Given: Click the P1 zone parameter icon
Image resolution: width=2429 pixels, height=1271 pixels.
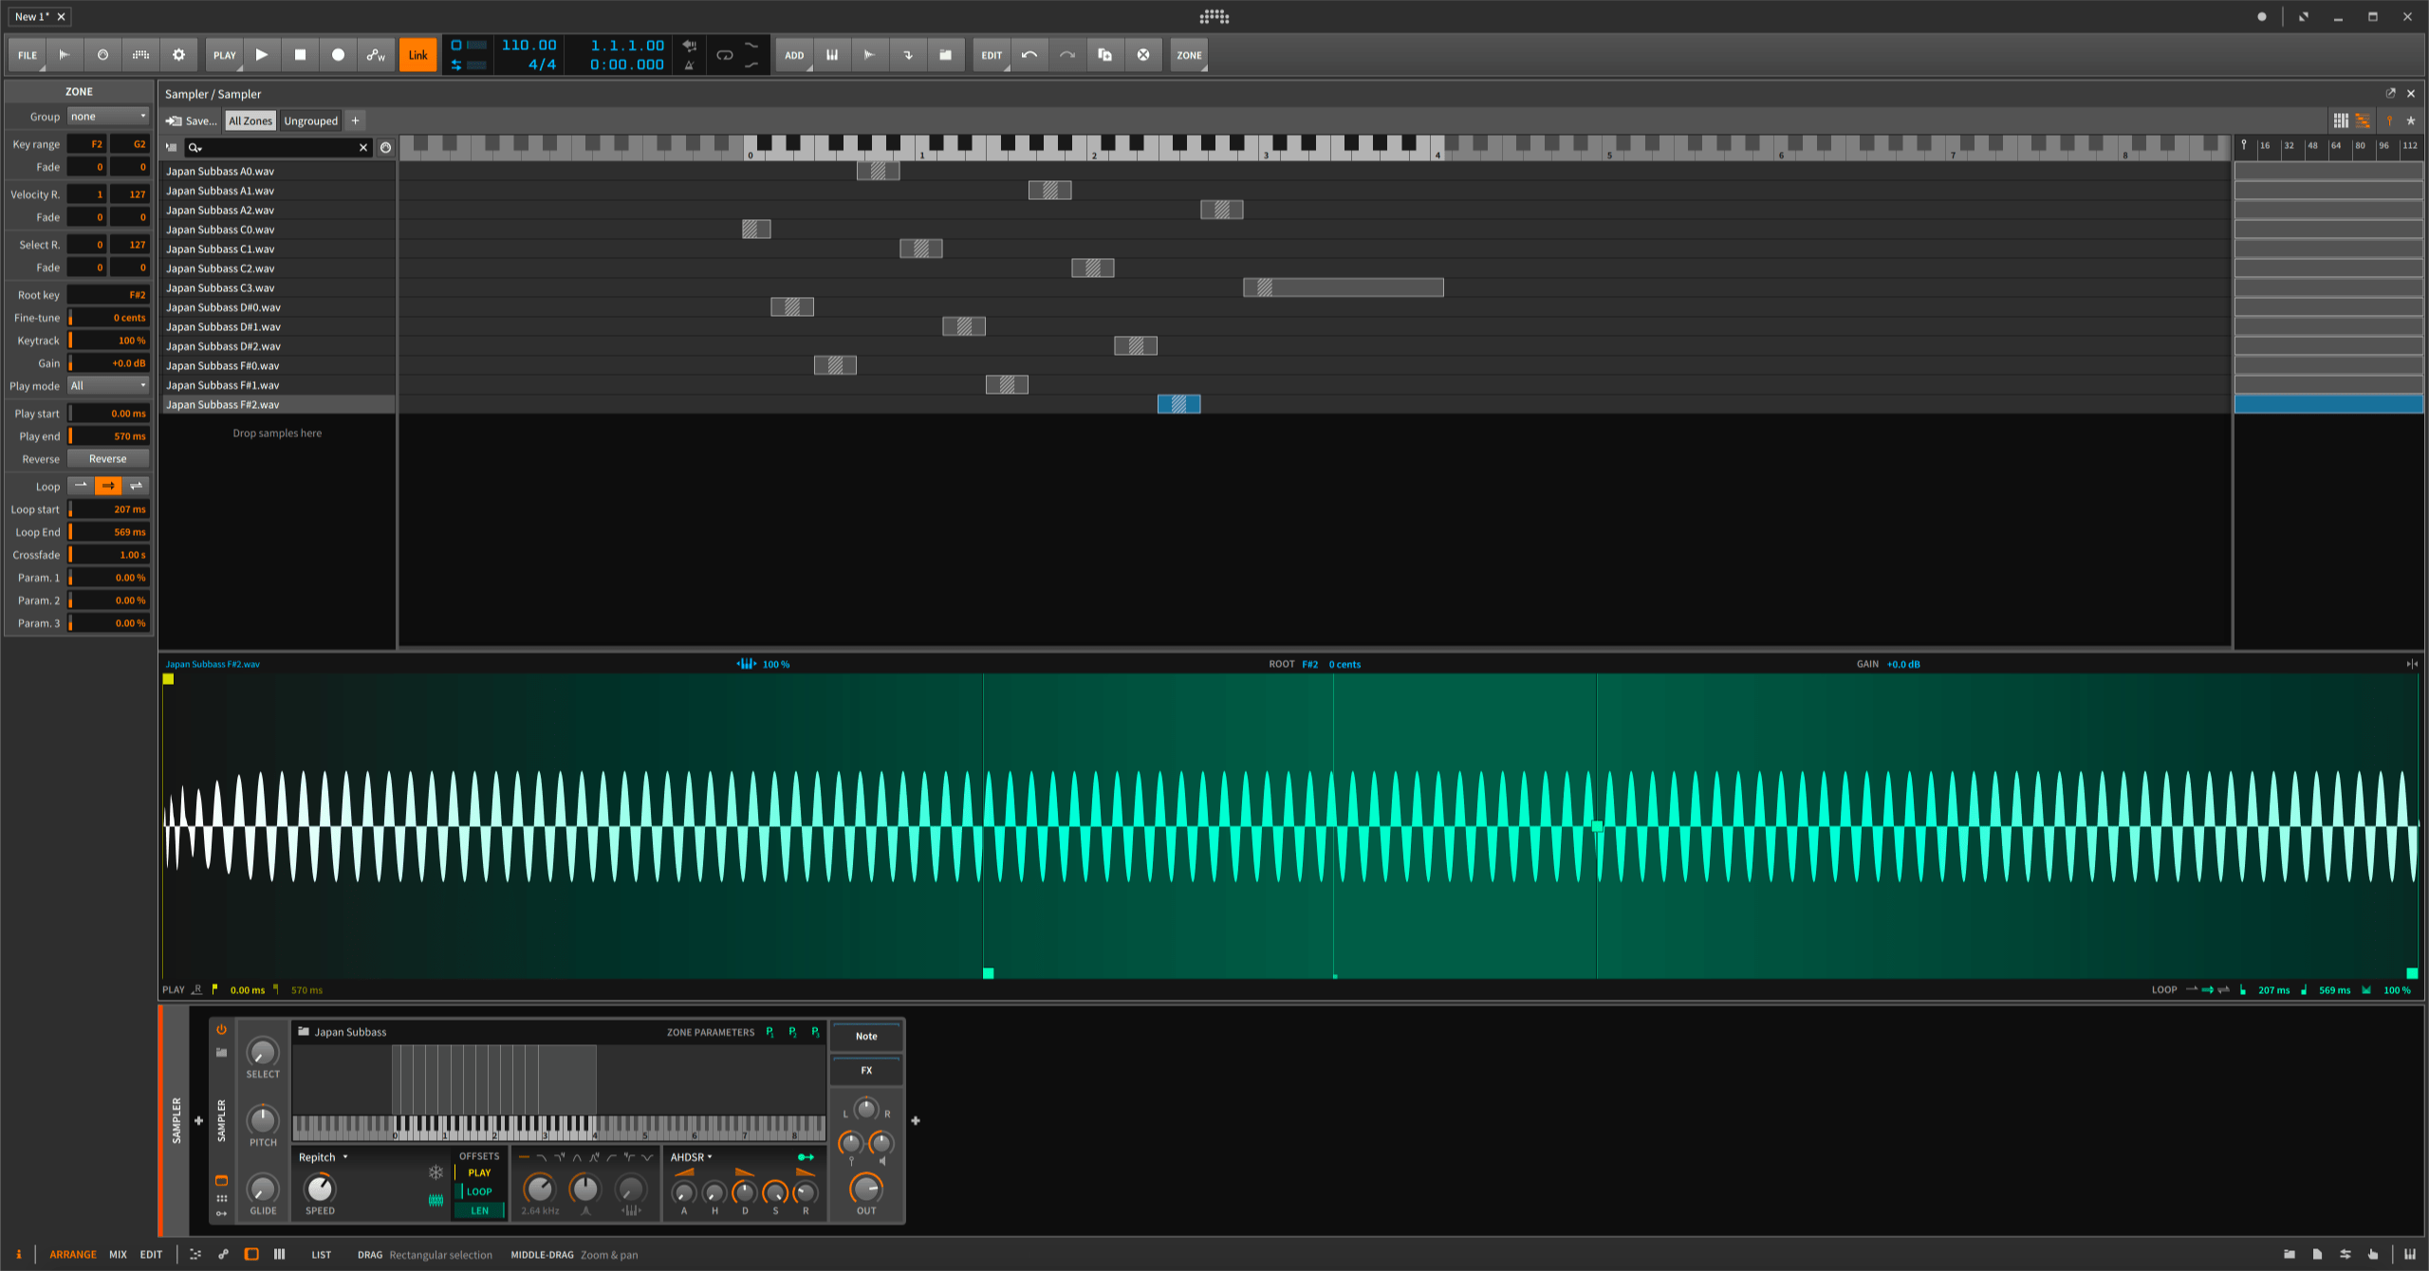Looking at the screenshot, I should (x=769, y=1033).
